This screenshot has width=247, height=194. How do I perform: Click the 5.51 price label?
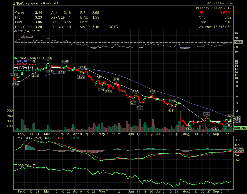point(133,103)
